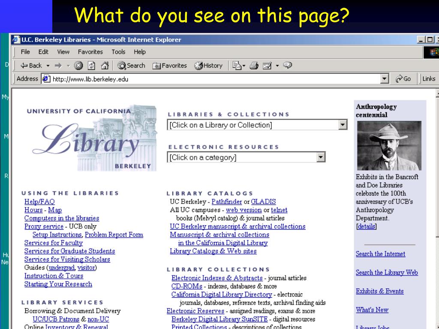This screenshot has height=329, width=439.
Task: Click the Discuss toolbar icon
Action: coord(288,65)
